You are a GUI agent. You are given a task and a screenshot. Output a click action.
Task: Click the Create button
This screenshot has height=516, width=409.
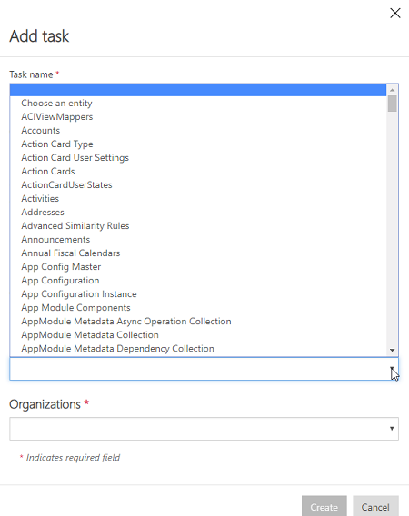[324, 507]
